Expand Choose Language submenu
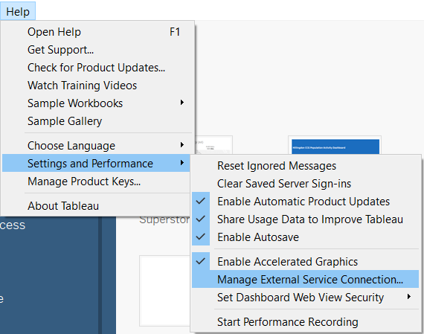 [x=97, y=146]
